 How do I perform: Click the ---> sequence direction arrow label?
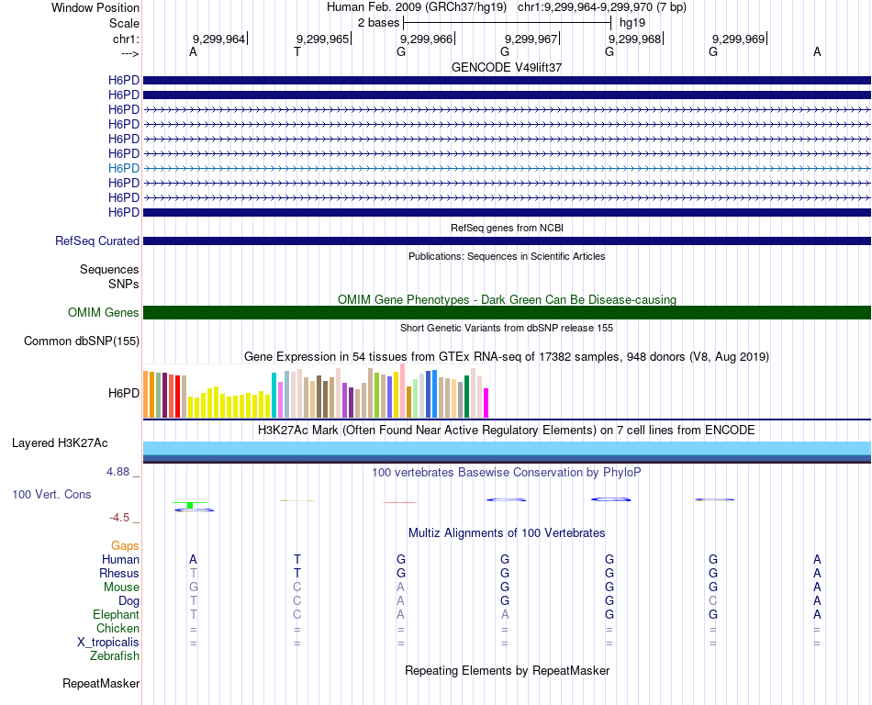(x=130, y=53)
